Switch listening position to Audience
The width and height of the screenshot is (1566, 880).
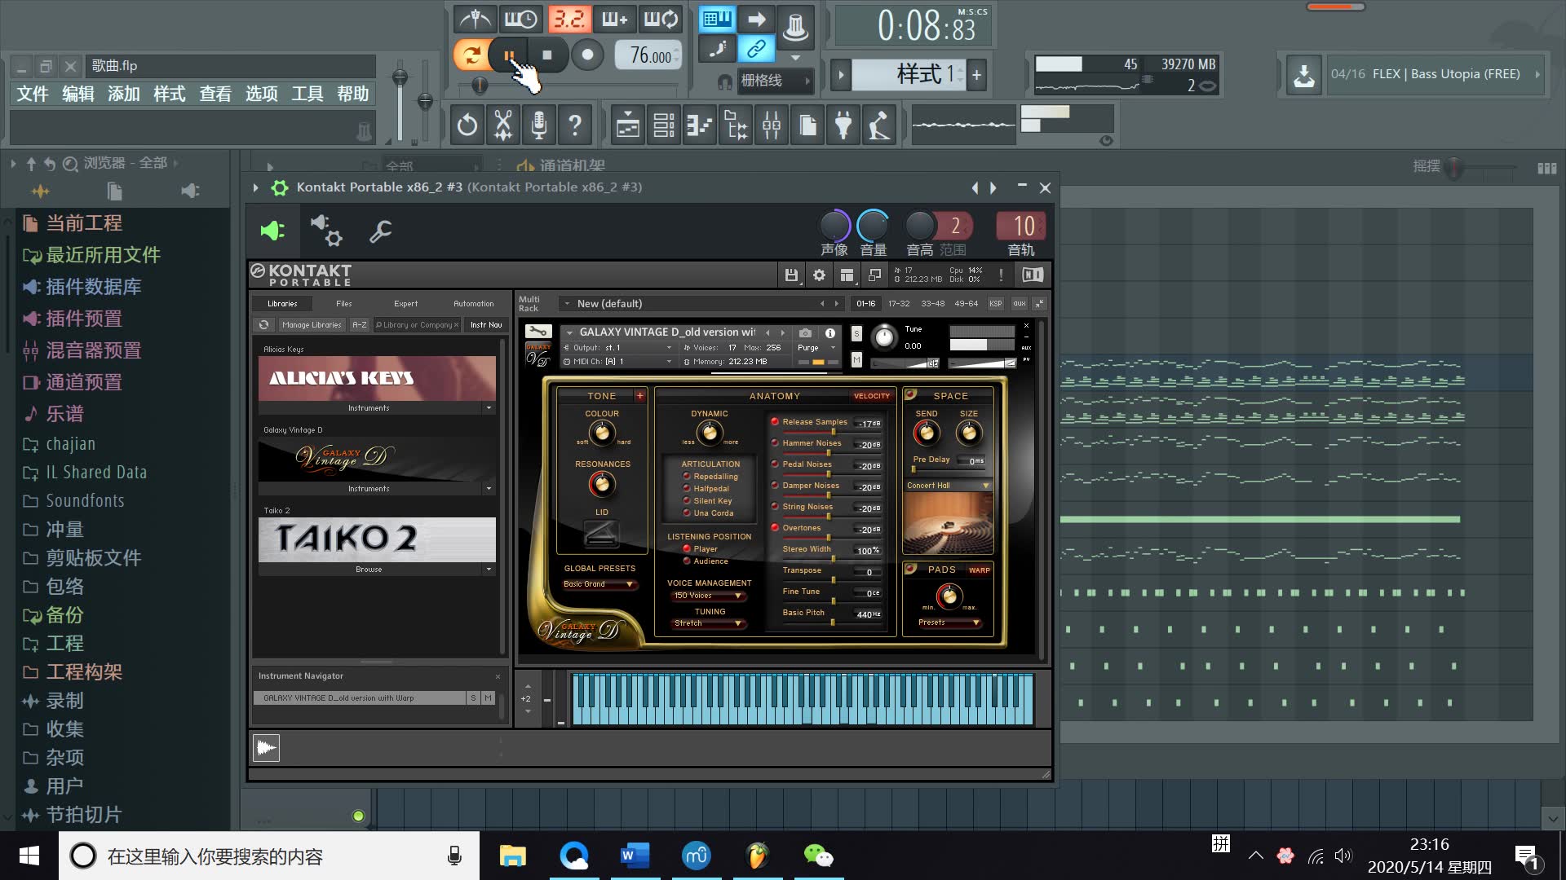(688, 561)
